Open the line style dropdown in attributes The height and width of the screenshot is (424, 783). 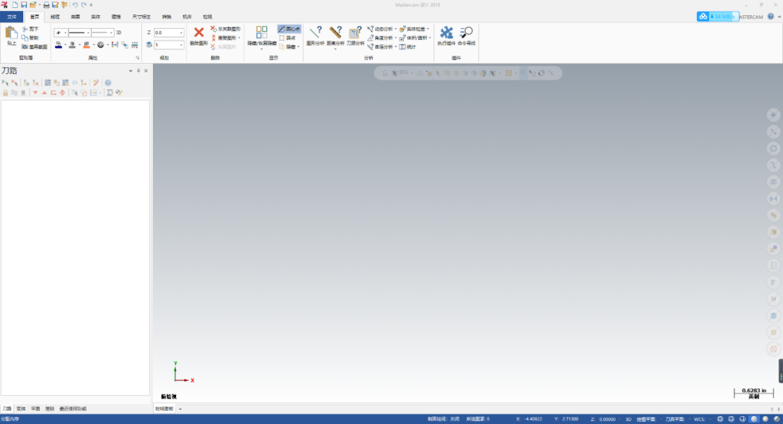click(79, 33)
